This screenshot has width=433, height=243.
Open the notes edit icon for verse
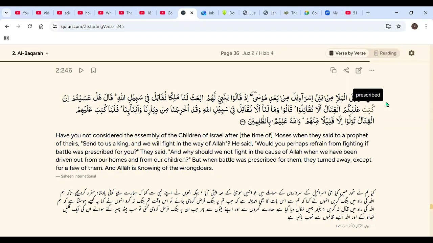coord(359,70)
